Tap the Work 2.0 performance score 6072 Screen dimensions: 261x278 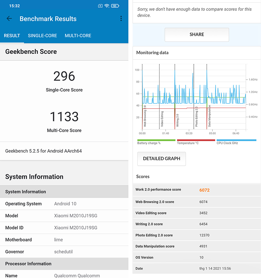(x=205, y=190)
